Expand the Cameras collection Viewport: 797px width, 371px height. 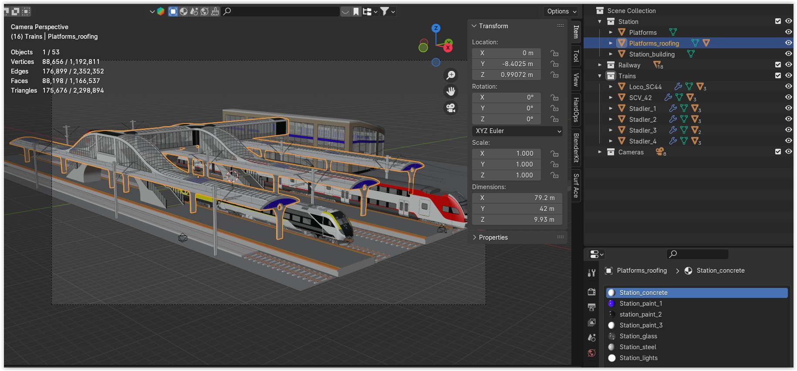pos(600,152)
